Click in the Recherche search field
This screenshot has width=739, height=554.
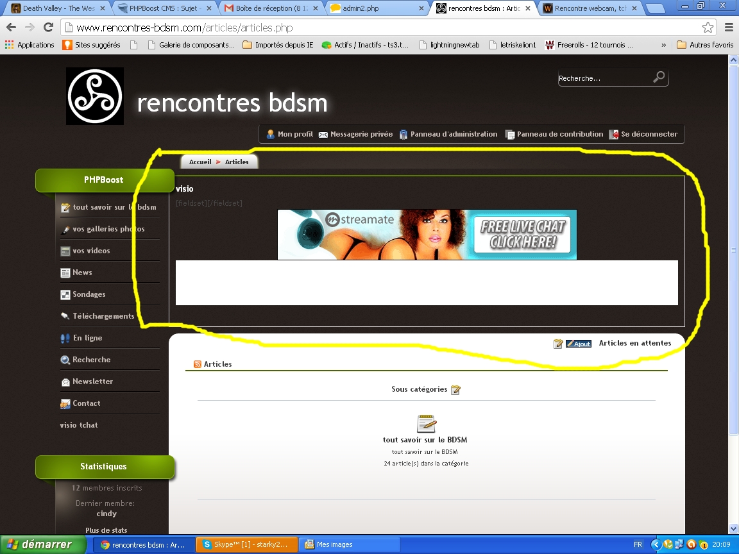(602, 78)
